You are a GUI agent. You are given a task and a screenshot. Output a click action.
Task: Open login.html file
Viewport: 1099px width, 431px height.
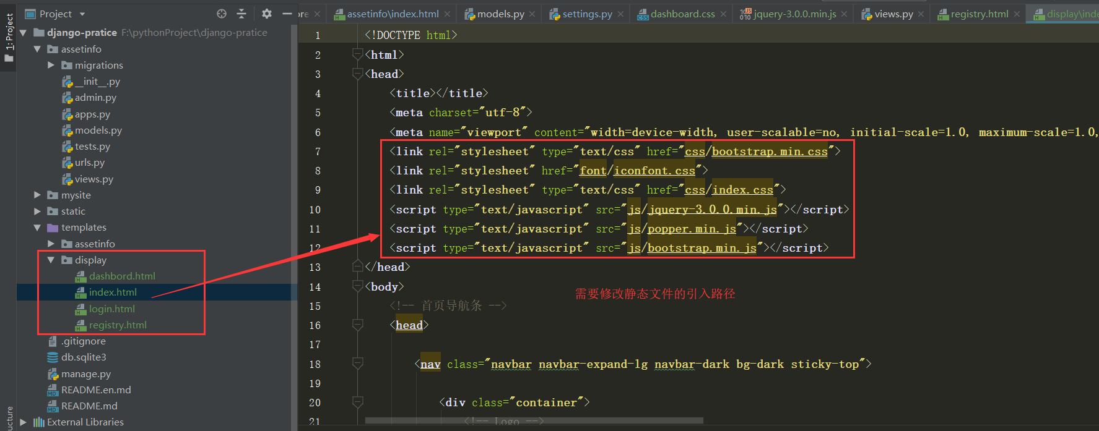[112, 309]
